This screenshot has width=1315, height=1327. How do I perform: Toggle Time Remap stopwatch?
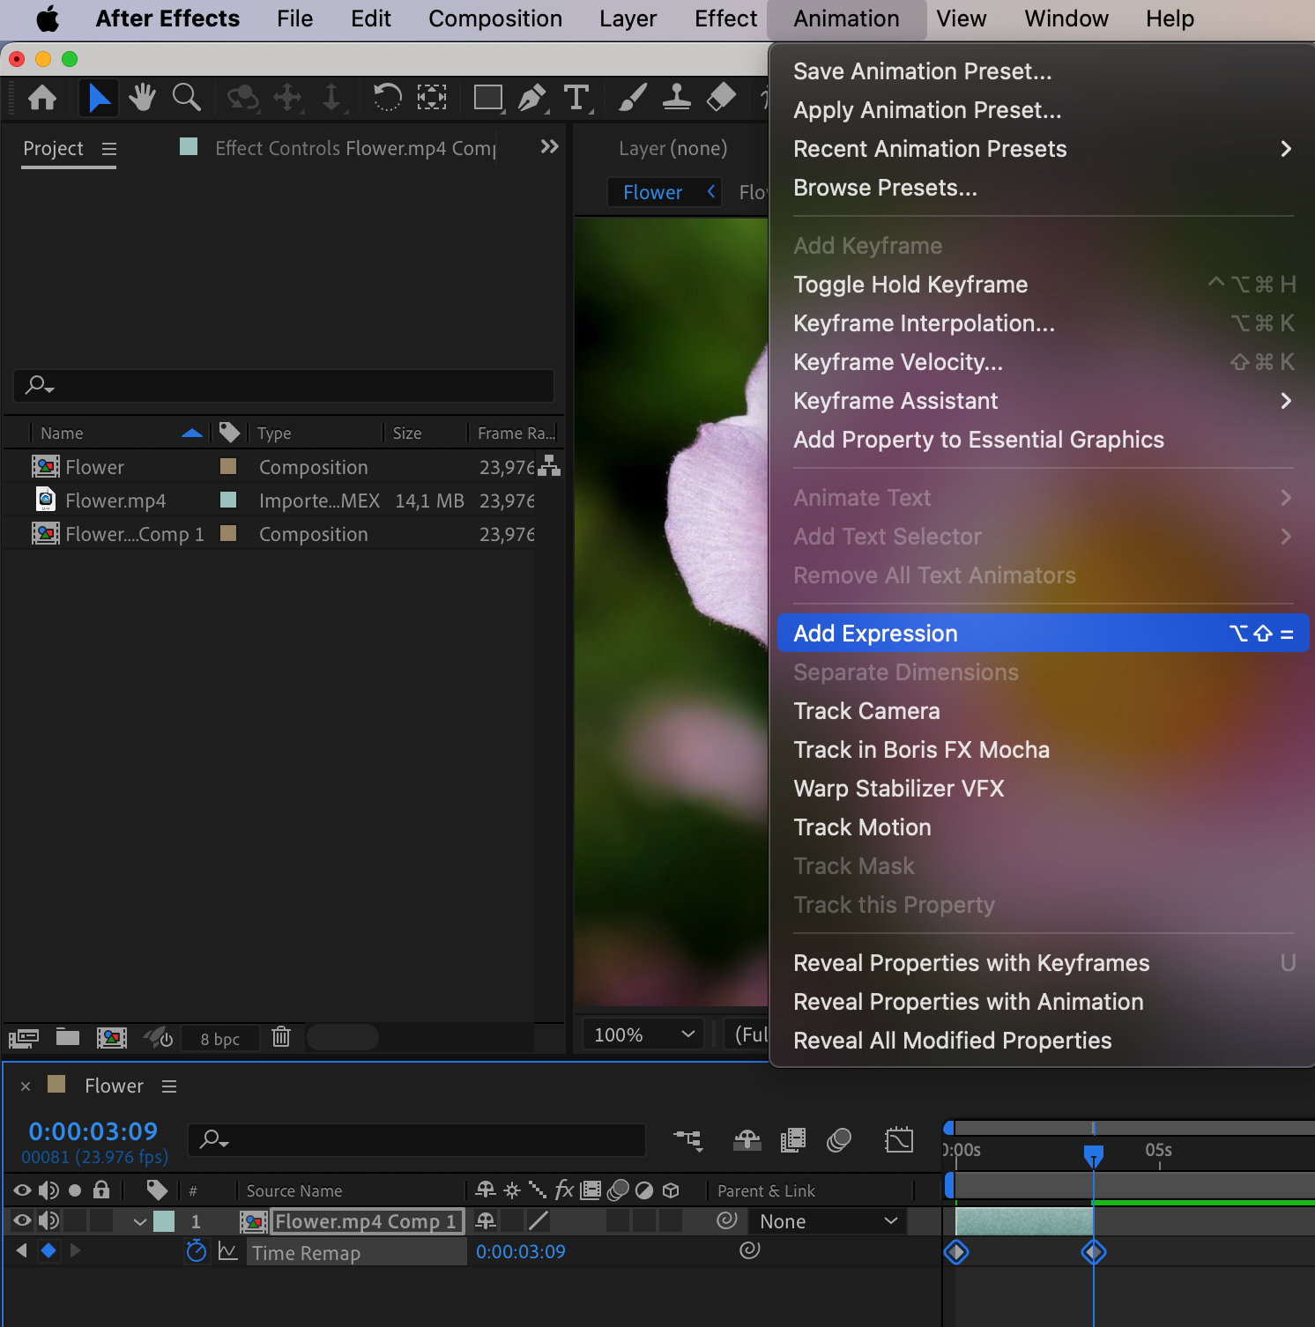[197, 1251]
